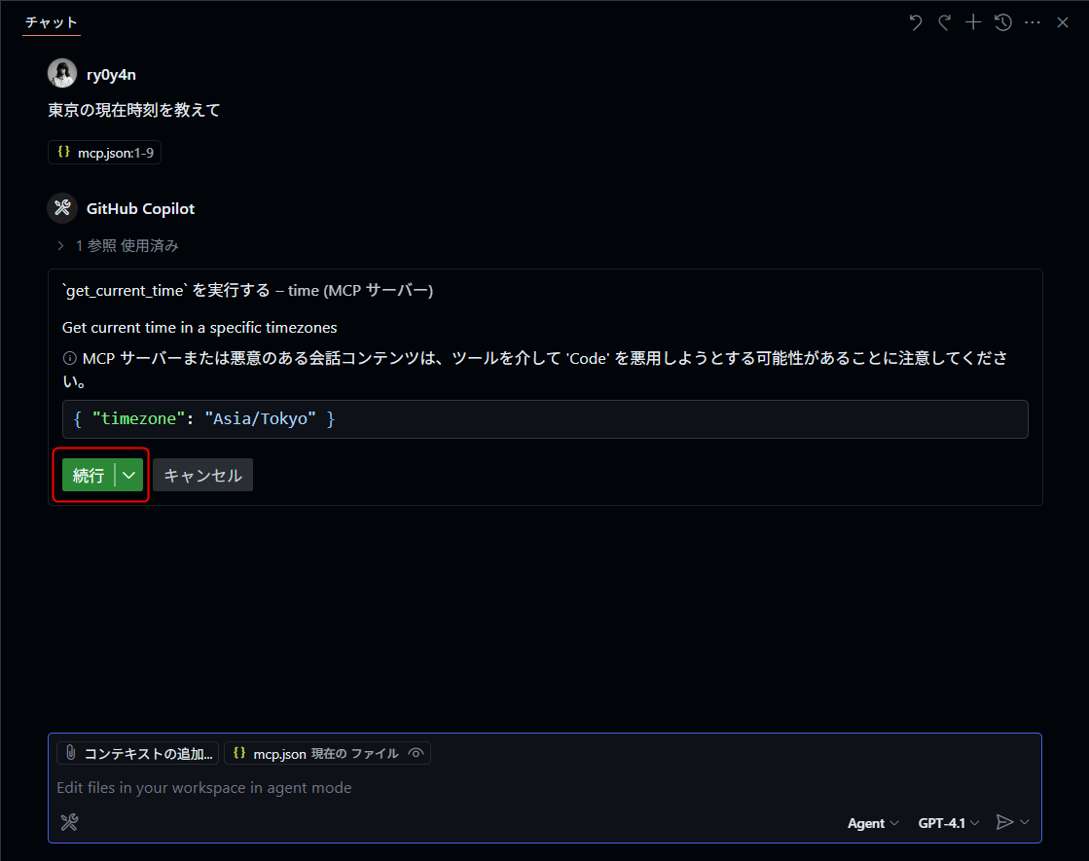The width and height of the screenshot is (1089, 861).
Task: Open the 続行 dropdown arrow options
Action: click(129, 475)
